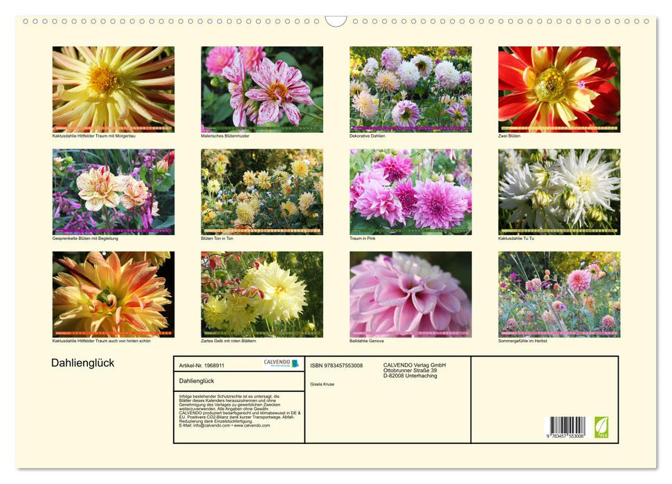The height and width of the screenshot is (484, 672).
Task: Open the Kaktusdahlie Hittfelder Traum mit Morgentau photo
Action: pos(113,89)
